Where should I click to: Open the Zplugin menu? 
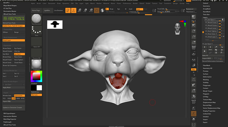[175, 3]
